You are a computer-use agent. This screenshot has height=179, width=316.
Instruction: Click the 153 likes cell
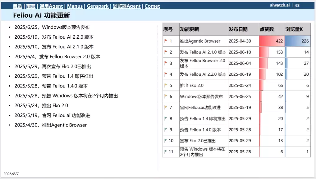[272, 52]
